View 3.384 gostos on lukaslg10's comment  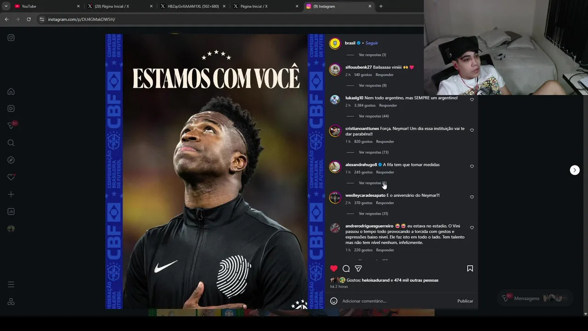coord(365,105)
